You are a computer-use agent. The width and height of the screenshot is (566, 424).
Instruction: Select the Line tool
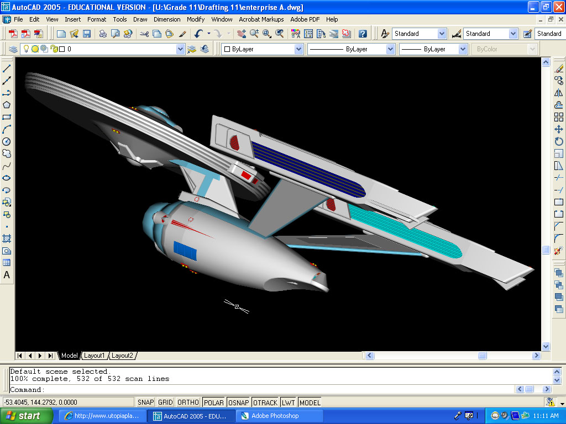pos(7,68)
